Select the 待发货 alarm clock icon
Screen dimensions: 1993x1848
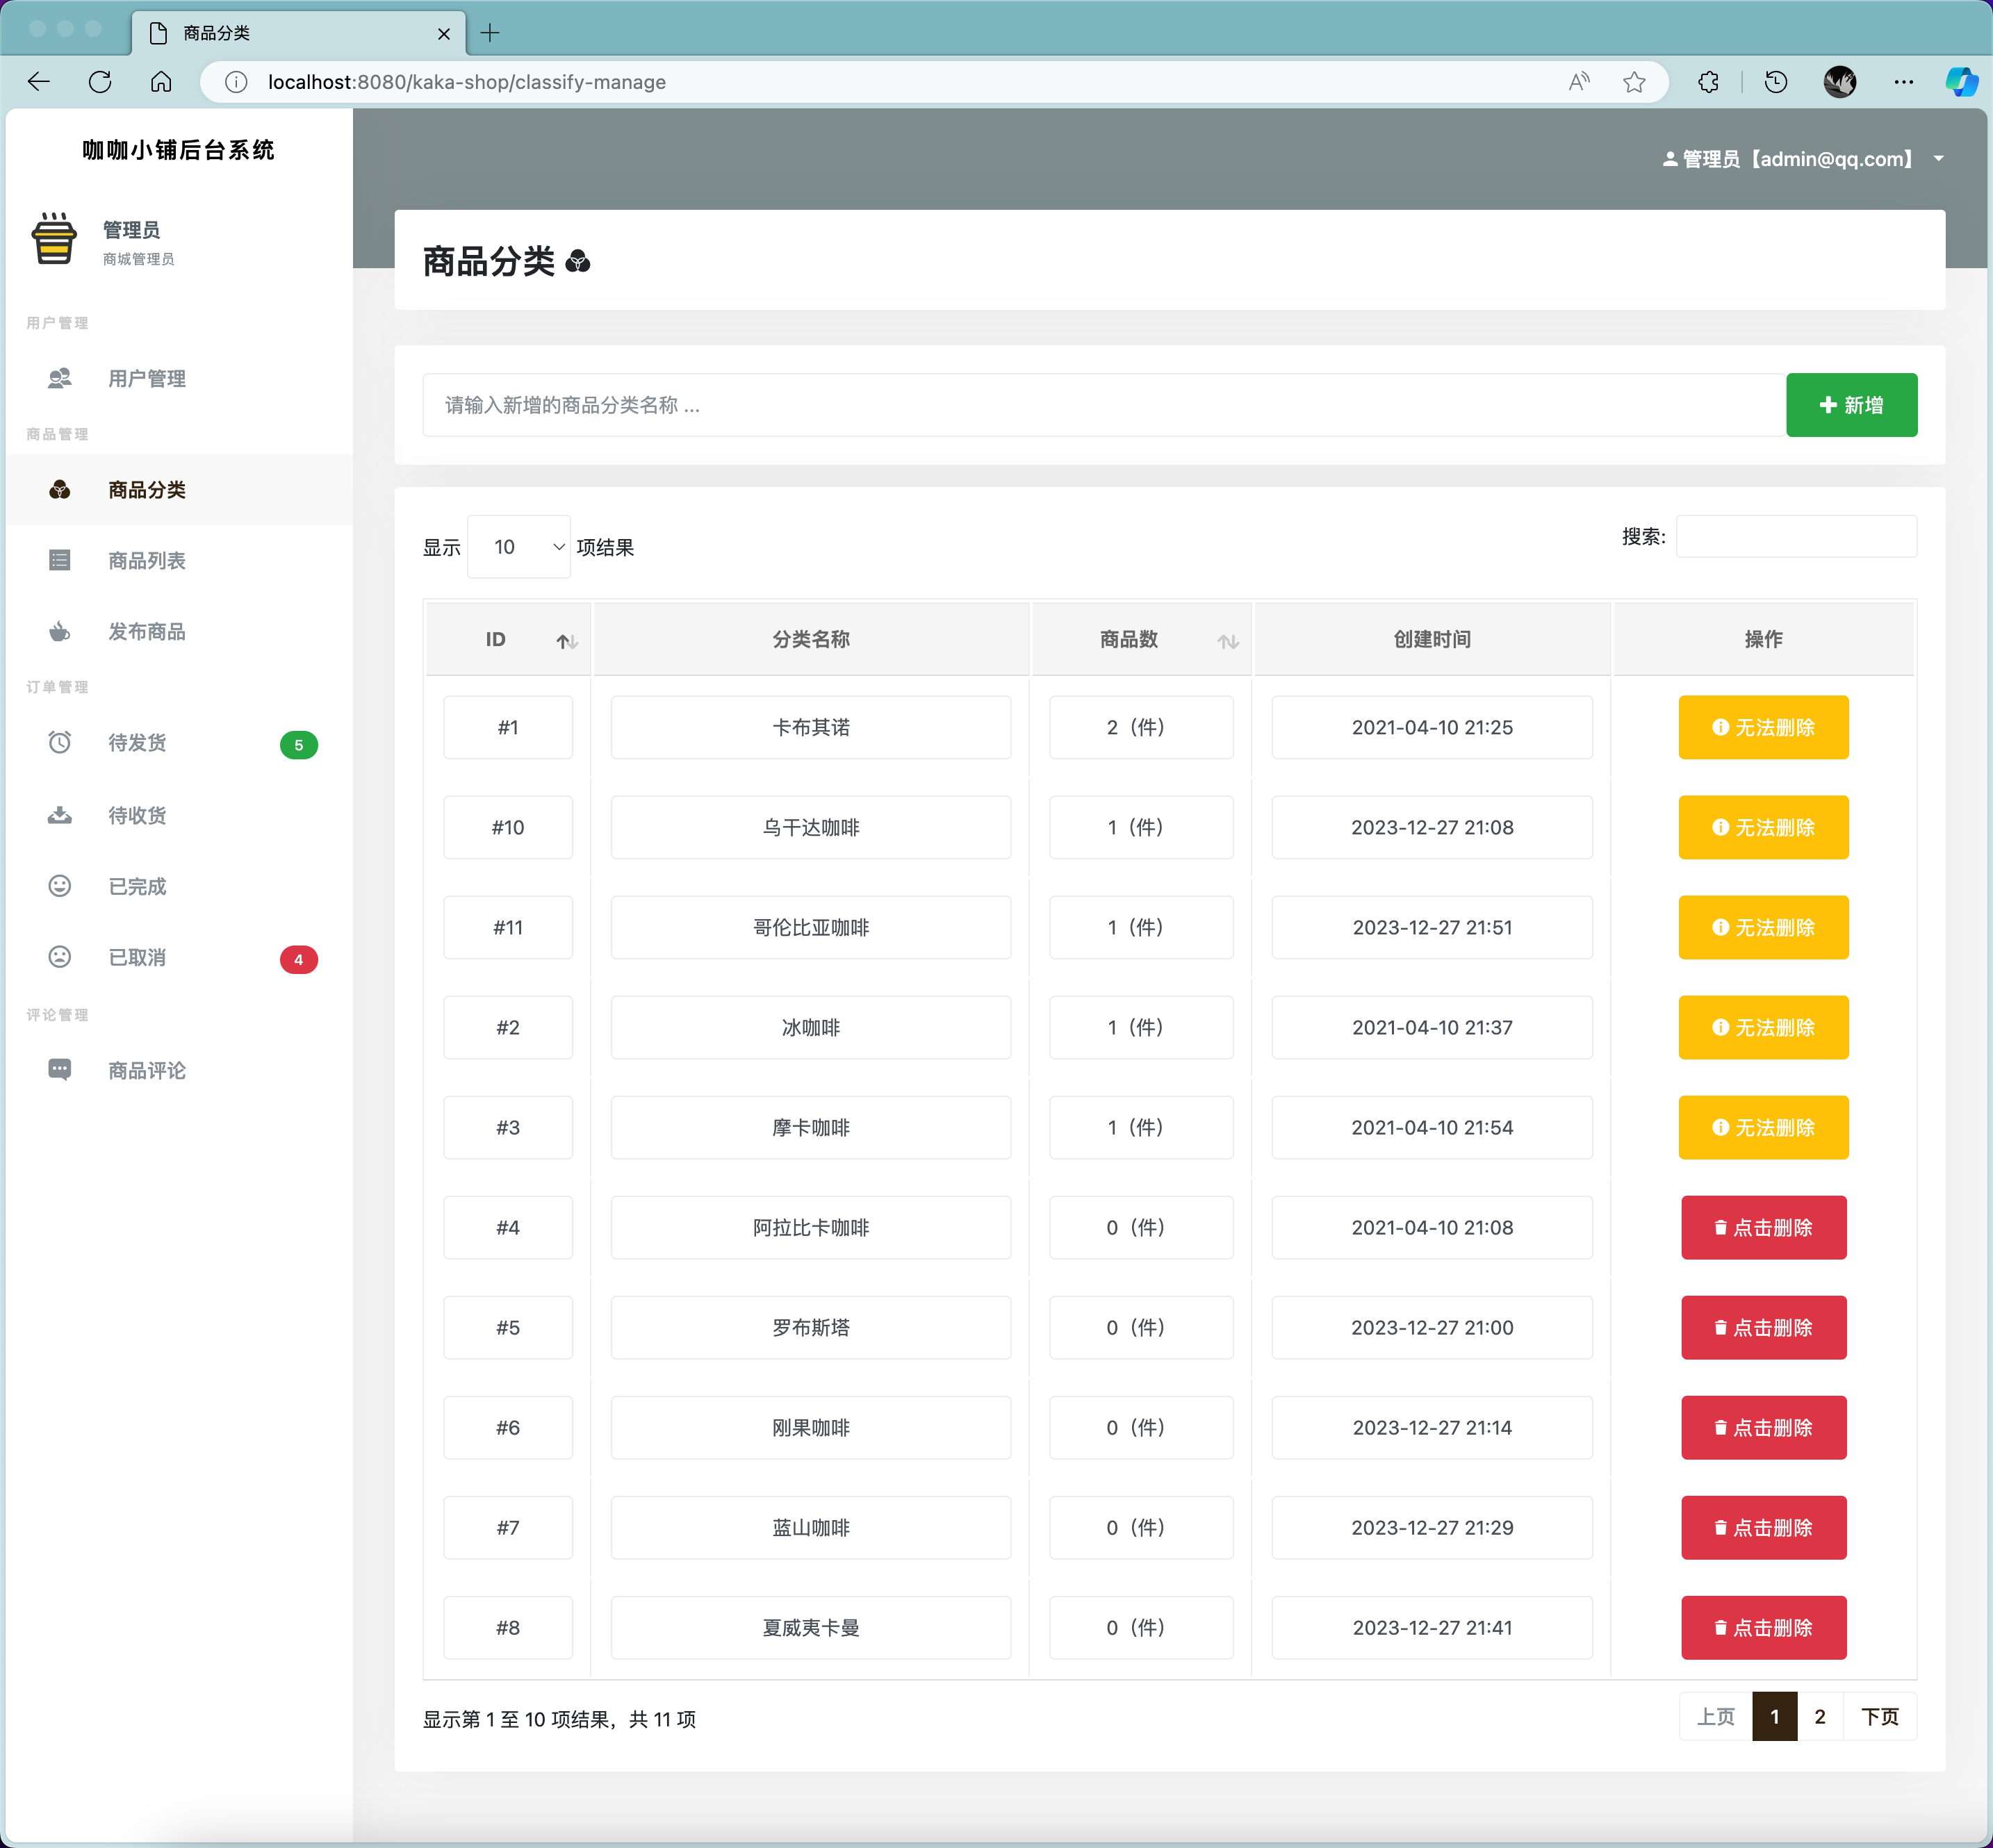[59, 742]
